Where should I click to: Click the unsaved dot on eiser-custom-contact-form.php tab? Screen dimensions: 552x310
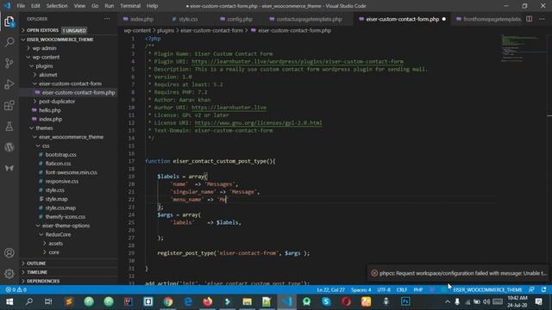click(x=444, y=19)
